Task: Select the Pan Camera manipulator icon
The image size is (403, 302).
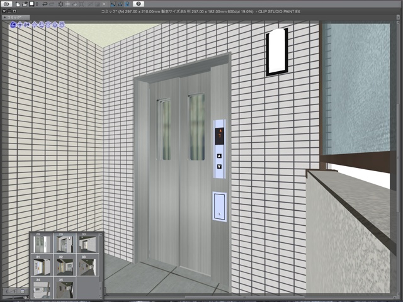Action: (20, 25)
